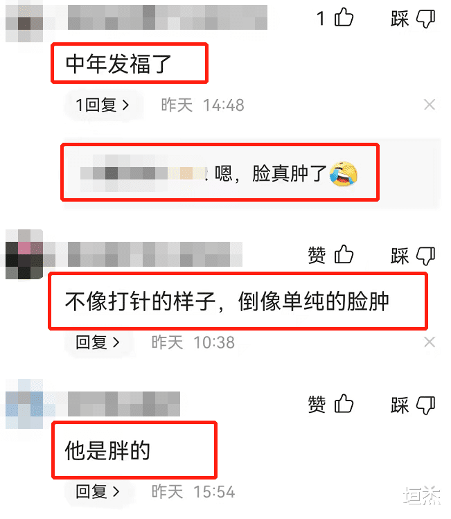Select the comment text 不像打针的样子，倒像单纯的脸肿
Image resolution: width=451 pixels, height=519 pixels.
click(227, 301)
